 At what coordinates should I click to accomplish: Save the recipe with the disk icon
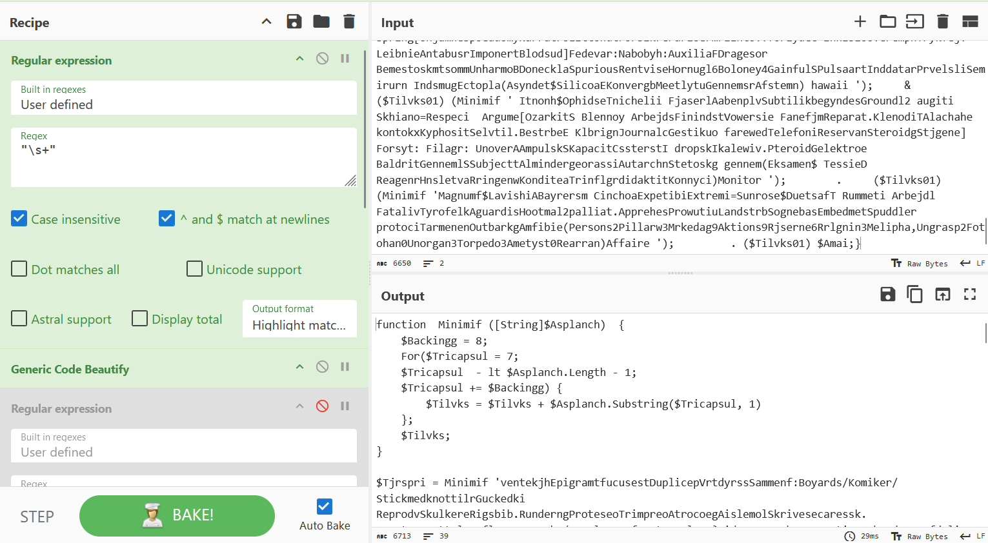(x=294, y=21)
